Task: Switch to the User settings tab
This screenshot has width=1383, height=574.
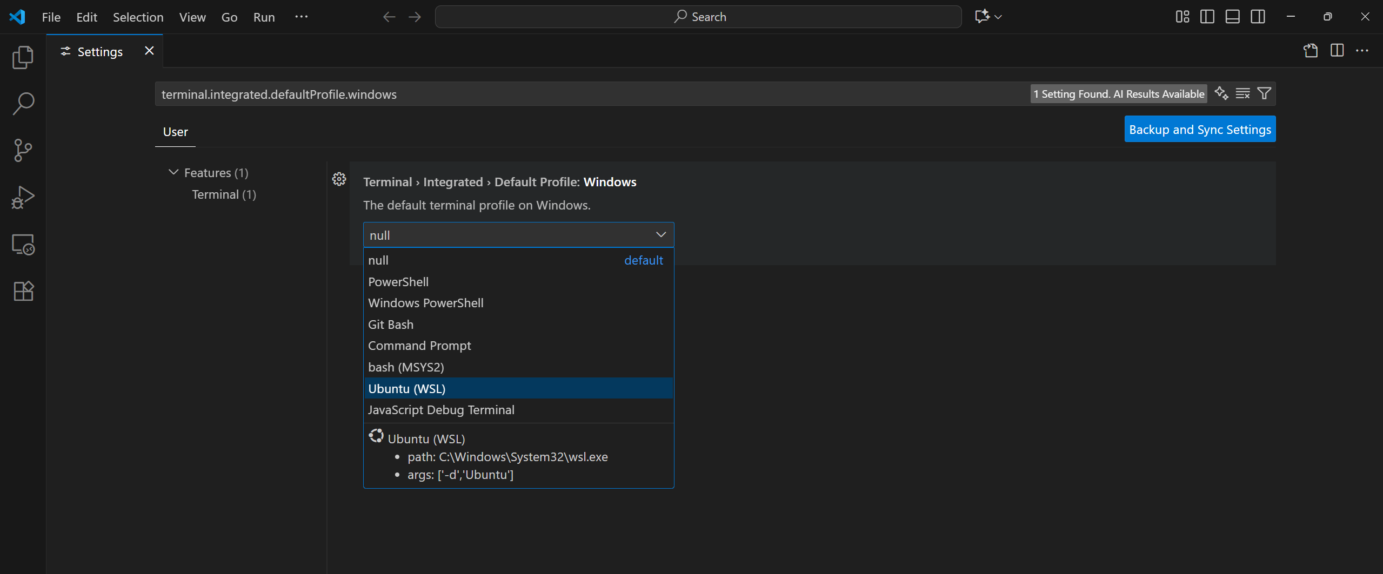Action: (x=175, y=132)
